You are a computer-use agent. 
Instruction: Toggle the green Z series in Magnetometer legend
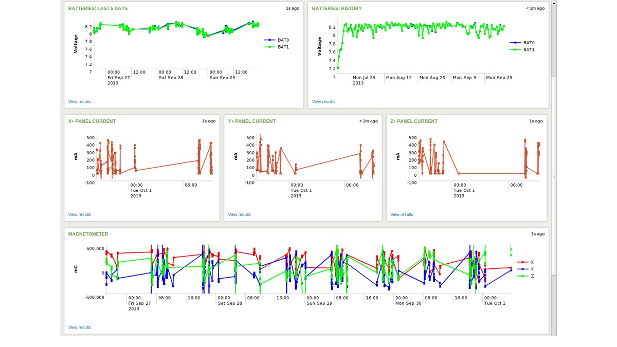click(x=531, y=276)
